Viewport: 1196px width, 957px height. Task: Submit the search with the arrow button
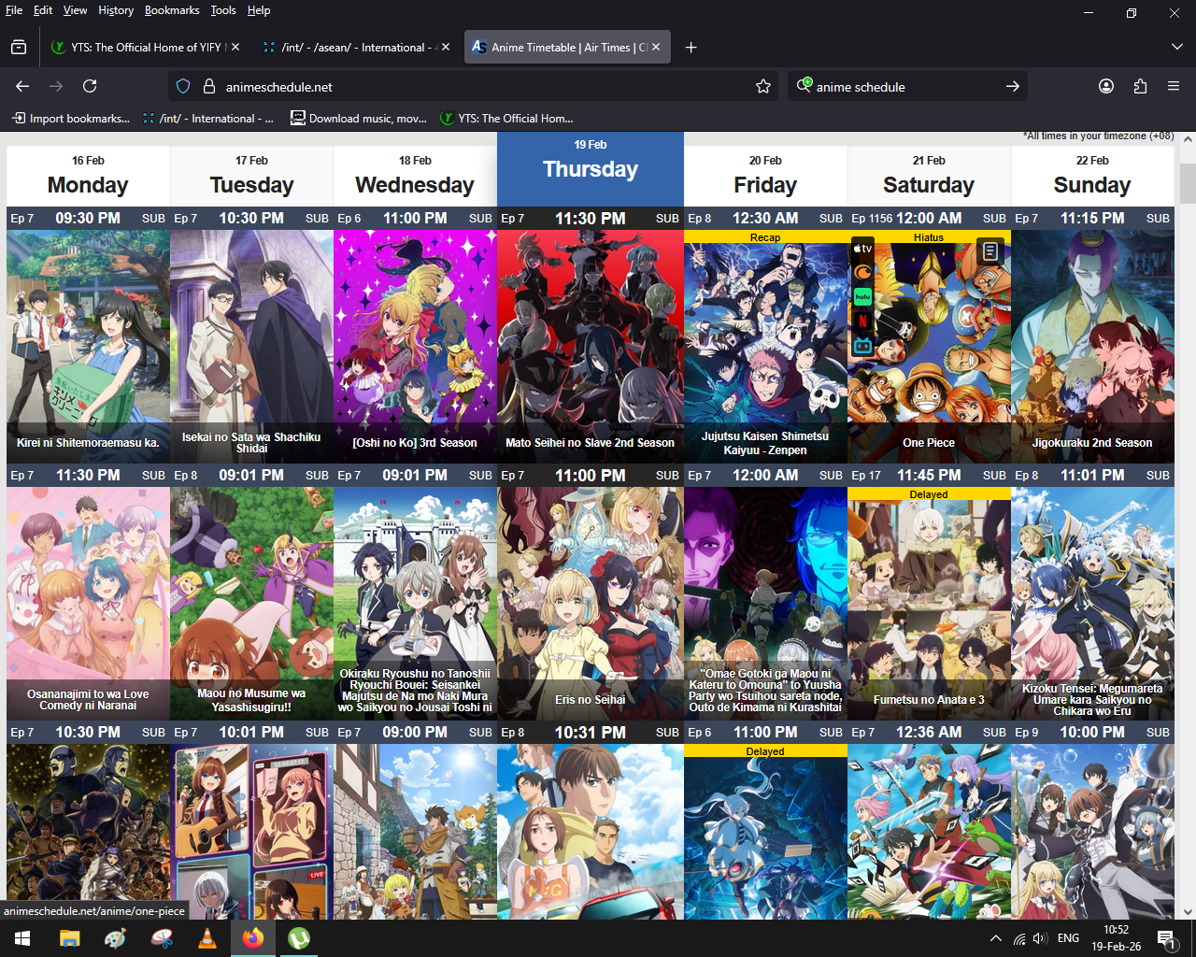pos(1013,86)
